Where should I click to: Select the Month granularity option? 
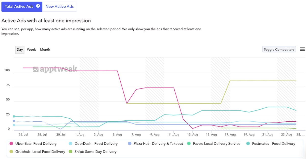pyautogui.click(x=45, y=50)
